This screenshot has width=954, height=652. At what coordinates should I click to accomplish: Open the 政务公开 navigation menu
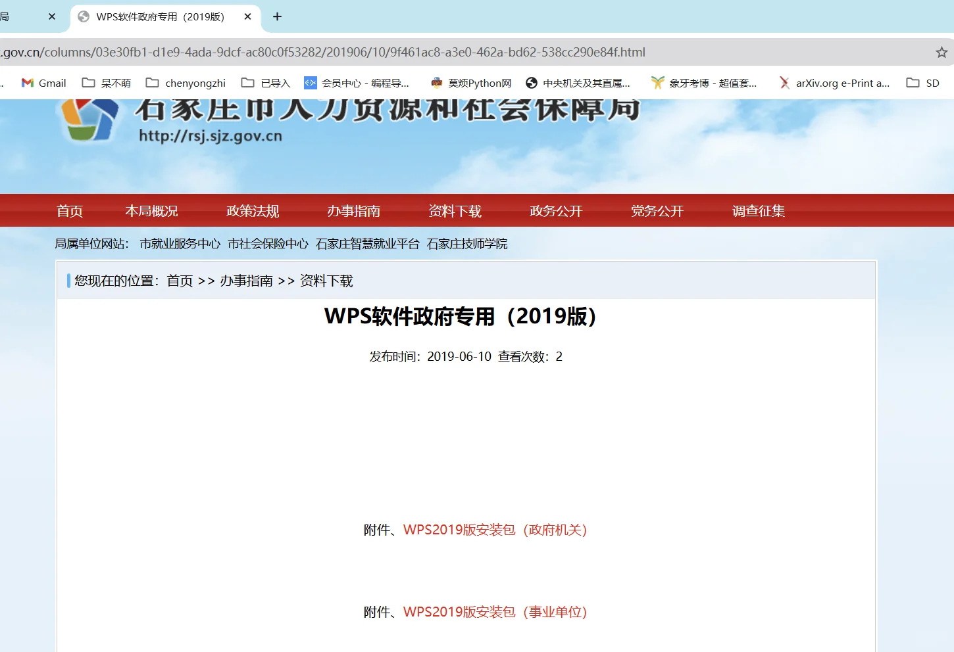coord(556,210)
